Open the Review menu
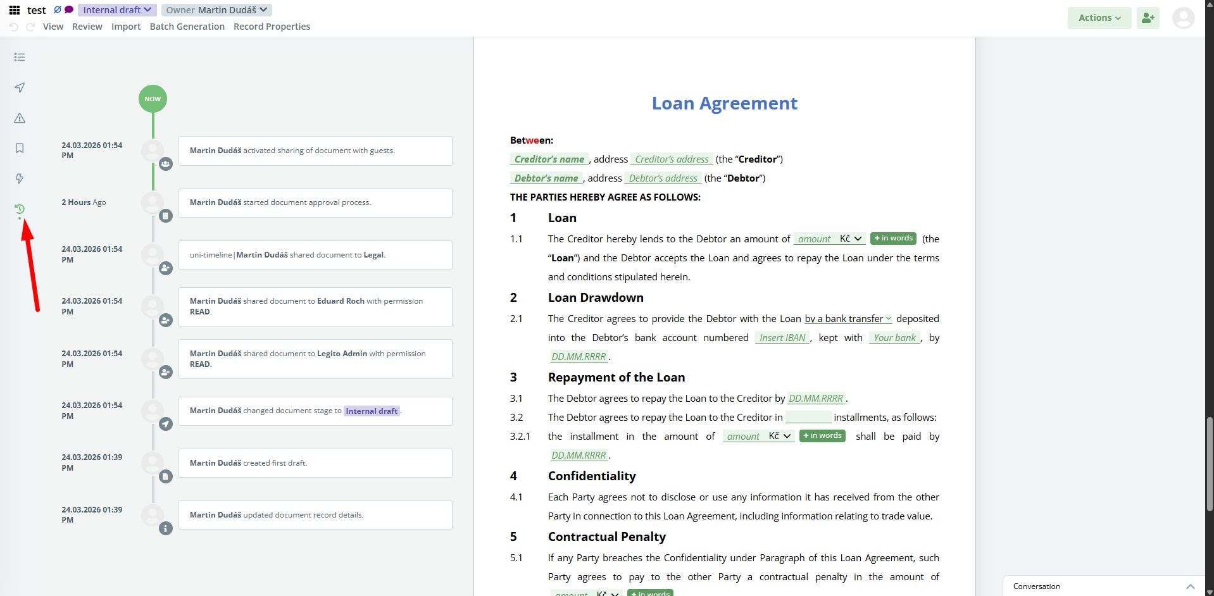 pos(87,27)
